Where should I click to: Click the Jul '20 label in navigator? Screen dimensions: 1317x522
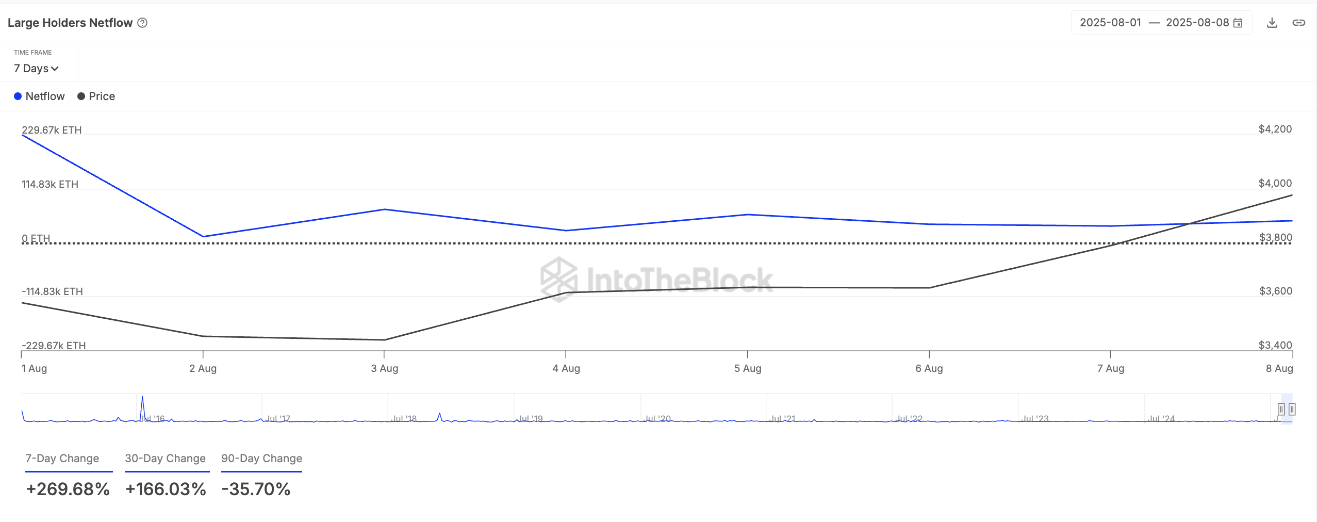[x=657, y=419]
